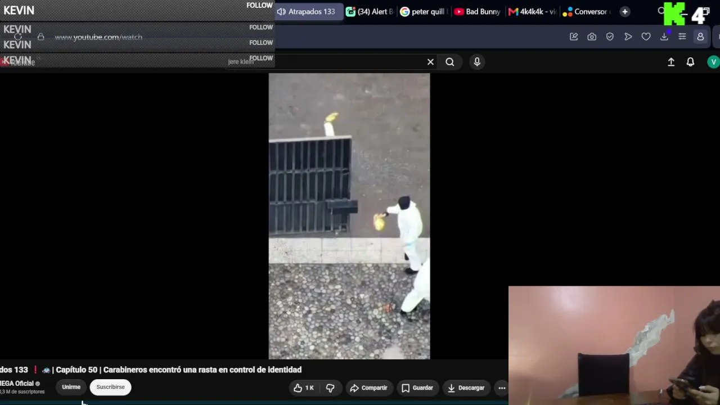This screenshot has width=720, height=405.
Task: Clear the YouTube search box
Action: coord(430,62)
